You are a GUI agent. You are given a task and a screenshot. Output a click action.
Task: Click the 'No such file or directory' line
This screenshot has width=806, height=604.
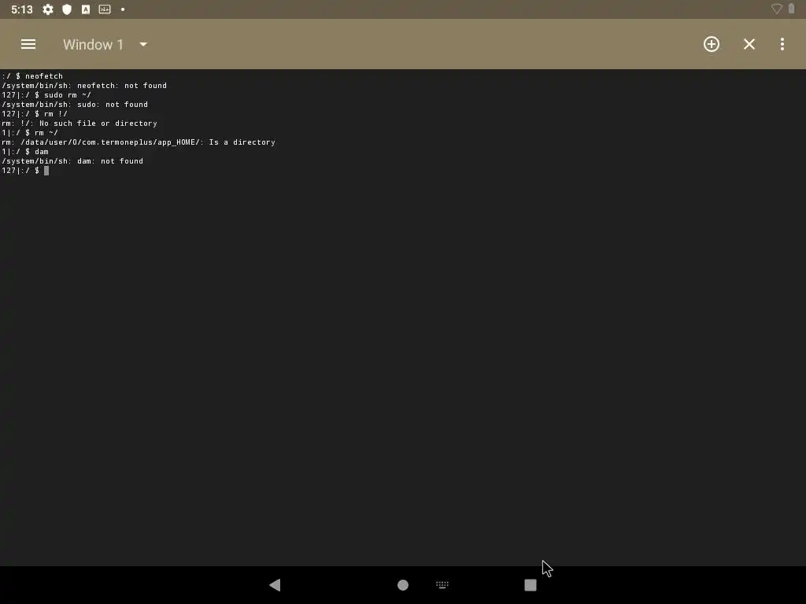click(x=79, y=123)
